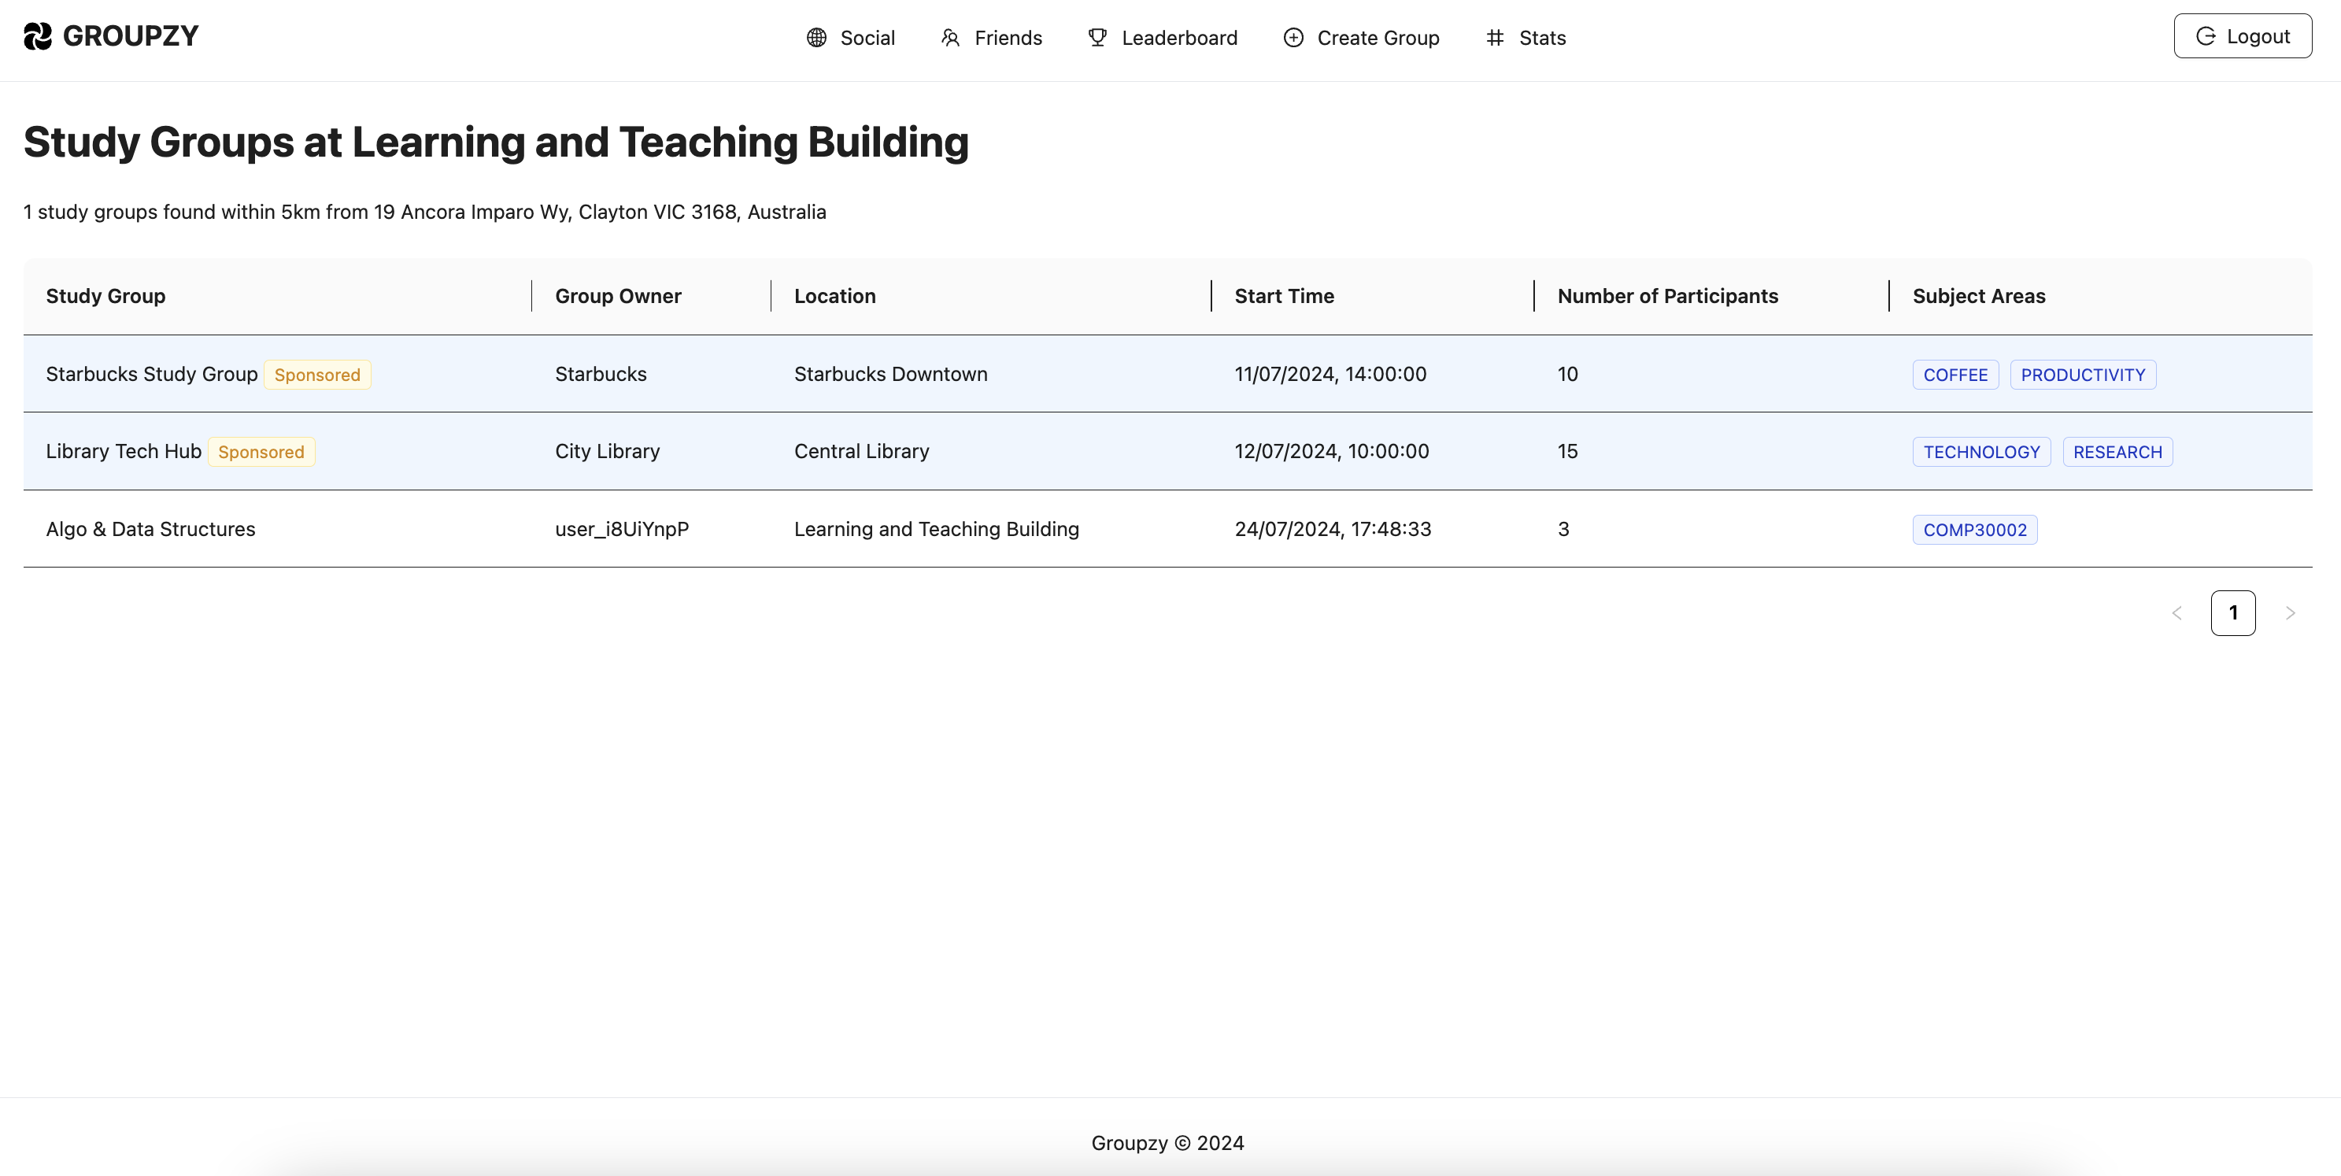Click the globe icon beside Social
Screen dimensions: 2341x1176
pyautogui.click(x=816, y=37)
